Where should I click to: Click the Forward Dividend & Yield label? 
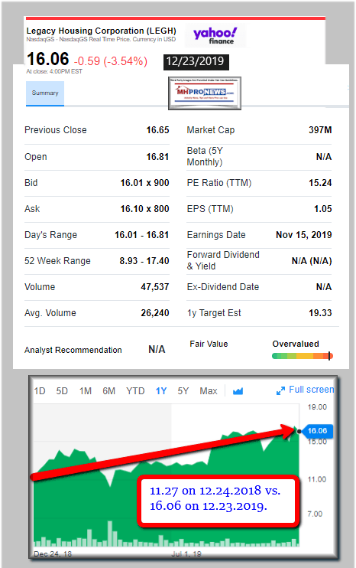click(223, 260)
